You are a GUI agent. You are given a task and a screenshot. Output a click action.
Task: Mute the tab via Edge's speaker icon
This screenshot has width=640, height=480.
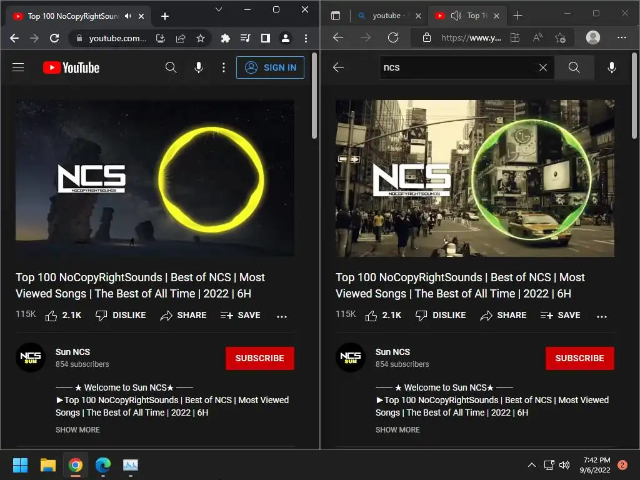(x=456, y=16)
